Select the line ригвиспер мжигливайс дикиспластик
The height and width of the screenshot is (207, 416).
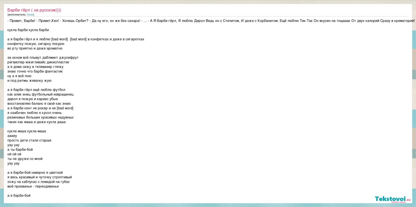pyautogui.click(x=38, y=62)
